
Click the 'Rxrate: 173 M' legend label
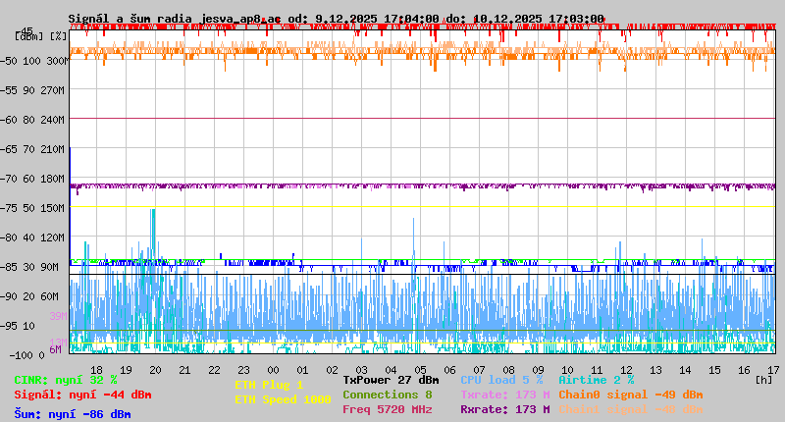pos(505,409)
